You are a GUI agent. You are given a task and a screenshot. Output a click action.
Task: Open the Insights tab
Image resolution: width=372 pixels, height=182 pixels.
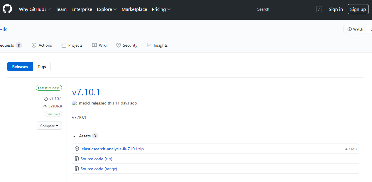coord(158,45)
